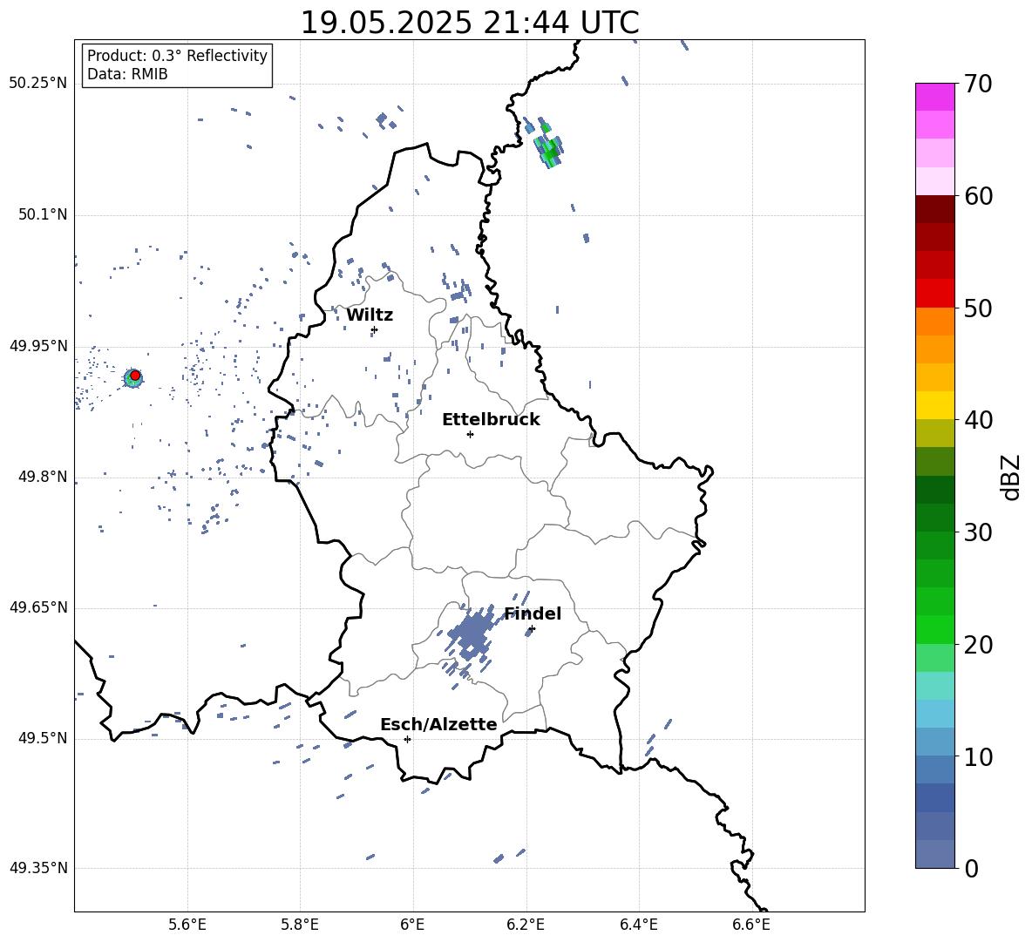1032x942 pixels.
Task: Click the Findel cross marker
Action: coord(532,629)
